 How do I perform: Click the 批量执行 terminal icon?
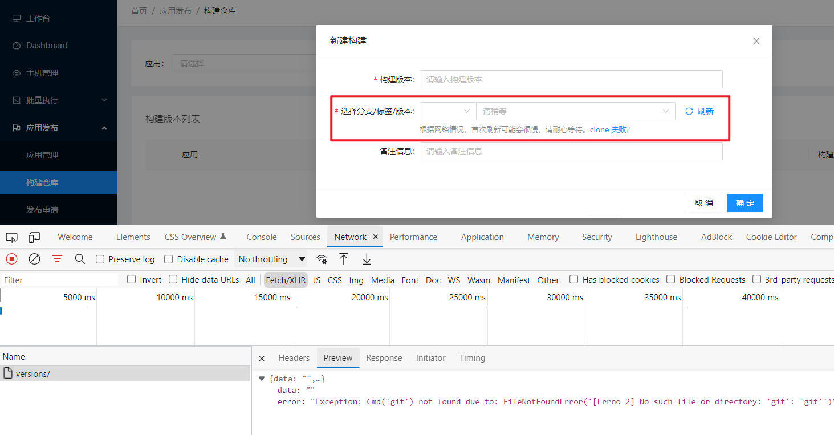coord(17,100)
